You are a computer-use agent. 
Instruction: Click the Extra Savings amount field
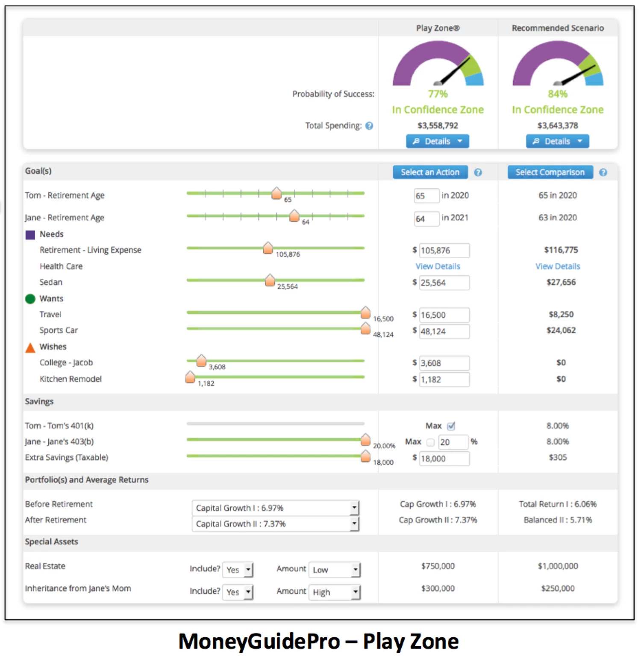[x=444, y=458]
